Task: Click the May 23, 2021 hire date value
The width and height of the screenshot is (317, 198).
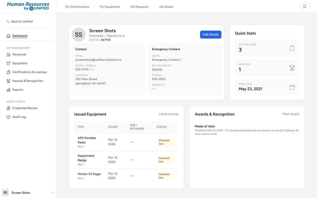Action: click(250, 89)
